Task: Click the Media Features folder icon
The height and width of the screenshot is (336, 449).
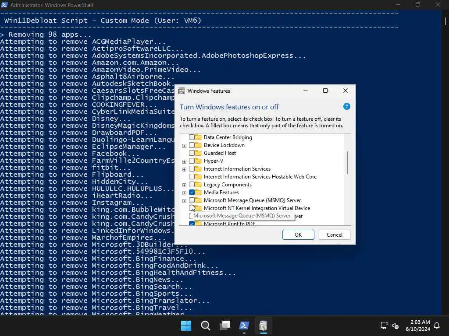Action: [198, 192]
